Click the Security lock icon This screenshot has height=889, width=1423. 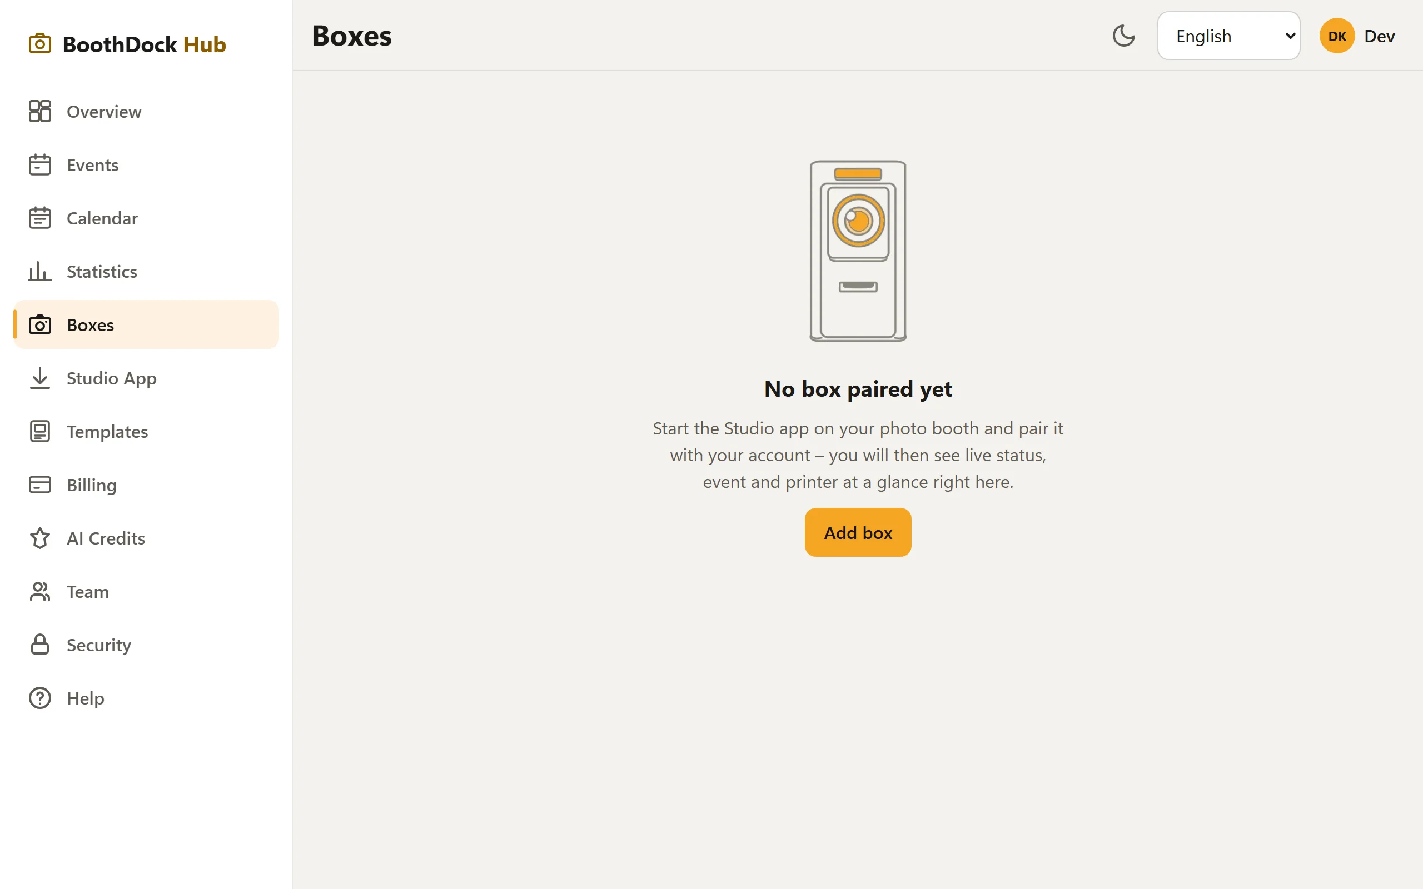coord(40,645)
